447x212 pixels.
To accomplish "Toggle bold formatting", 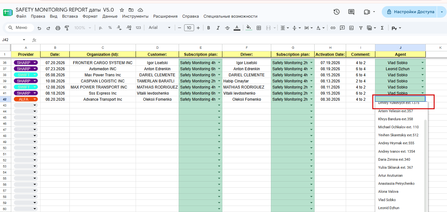I will tap(209, 28).
